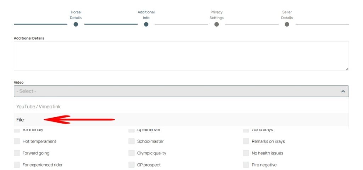Image resolution: width=363 pixels, height=170 pixels.
Task: Tick the Piro negative checkbox
Action: [x=246, y=165]
